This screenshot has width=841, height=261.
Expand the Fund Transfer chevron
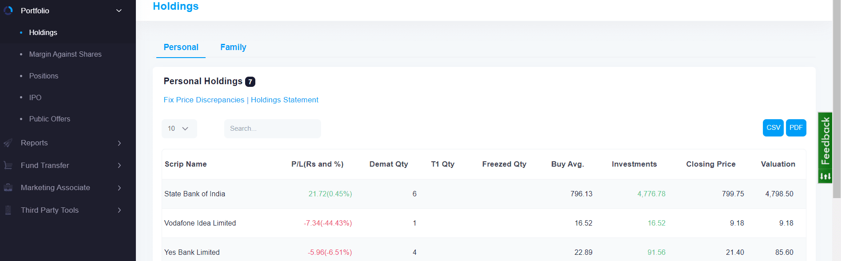click(x=119, y=165)
